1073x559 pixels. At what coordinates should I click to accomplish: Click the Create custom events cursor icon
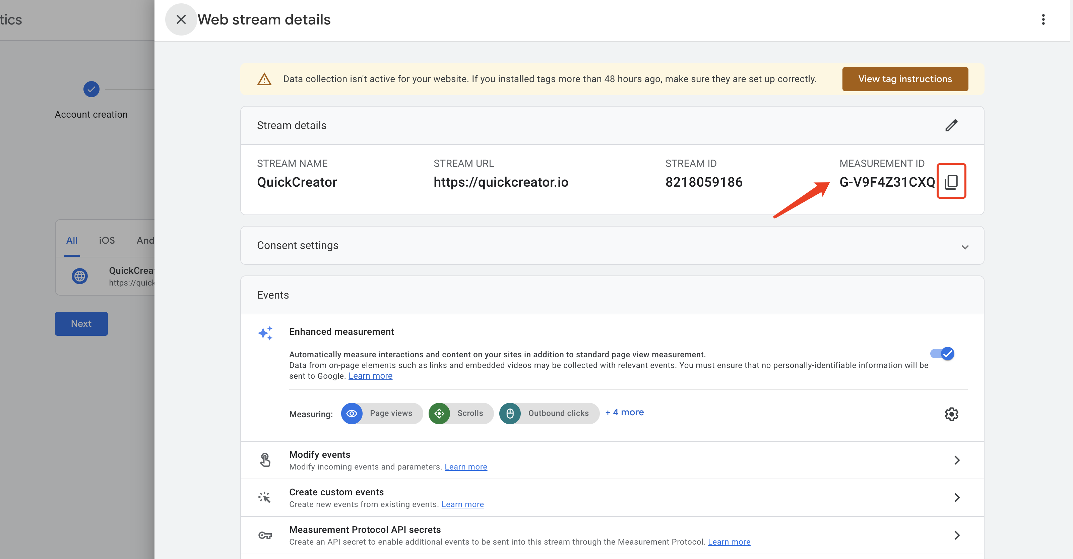265,497
